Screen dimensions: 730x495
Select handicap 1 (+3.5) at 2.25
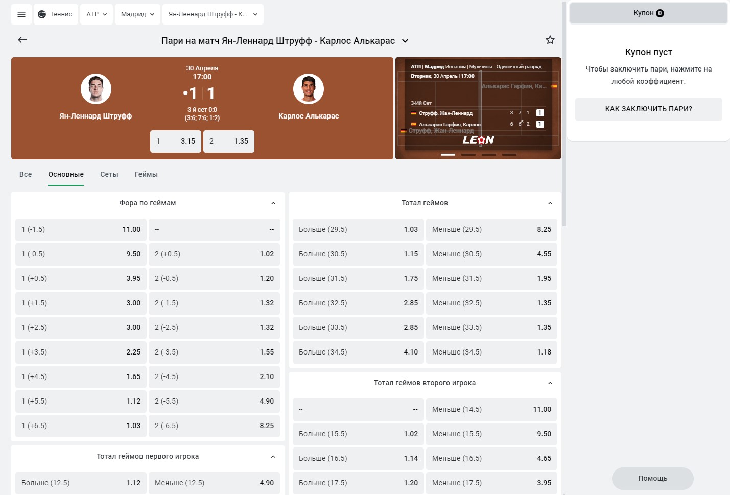click(81, 352)
